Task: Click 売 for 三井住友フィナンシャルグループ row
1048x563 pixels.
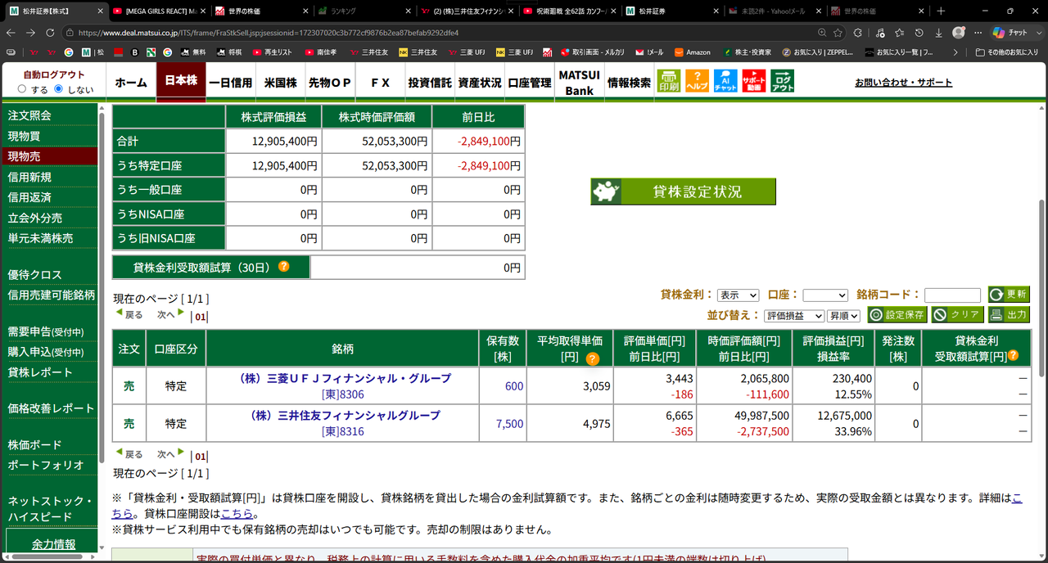Action: pos(129,424)
